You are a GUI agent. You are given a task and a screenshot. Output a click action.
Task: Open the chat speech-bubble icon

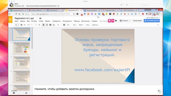click(x=116, y=21)
